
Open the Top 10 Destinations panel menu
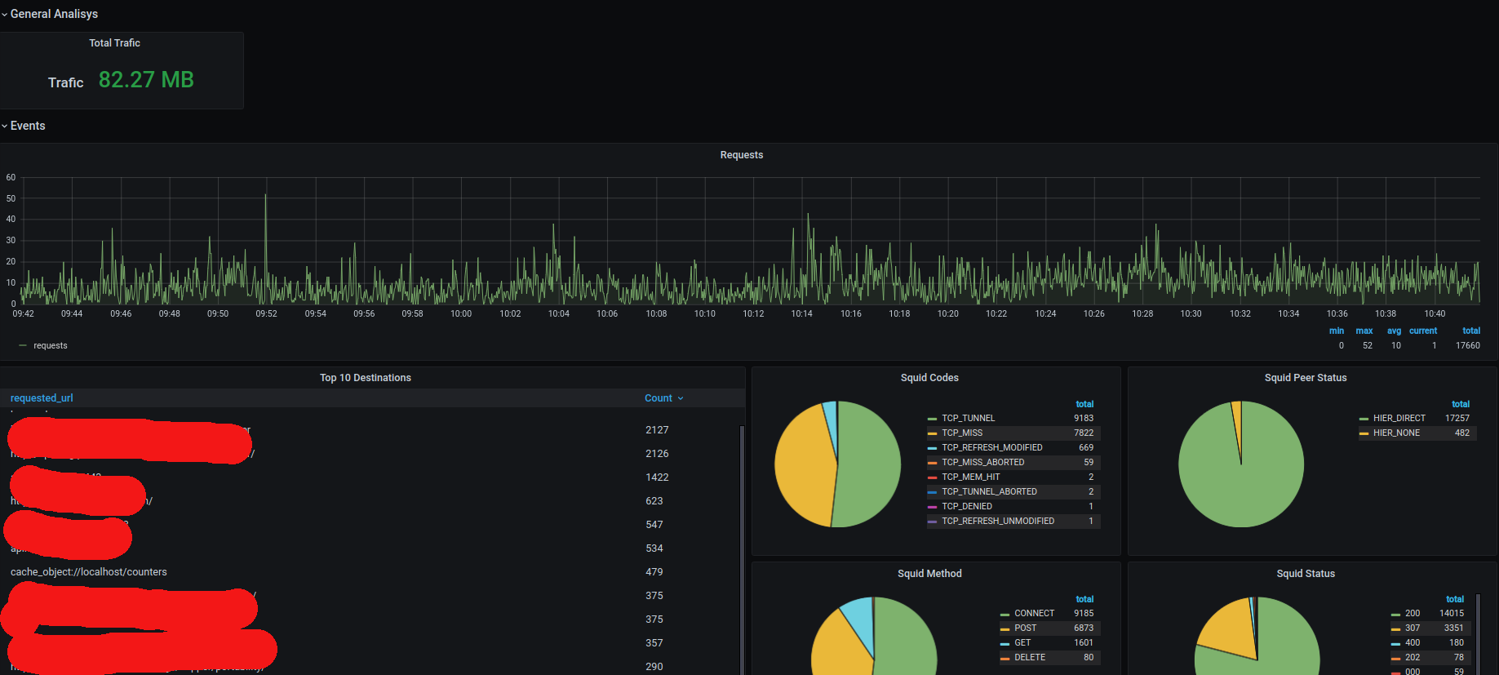[366, 378]
